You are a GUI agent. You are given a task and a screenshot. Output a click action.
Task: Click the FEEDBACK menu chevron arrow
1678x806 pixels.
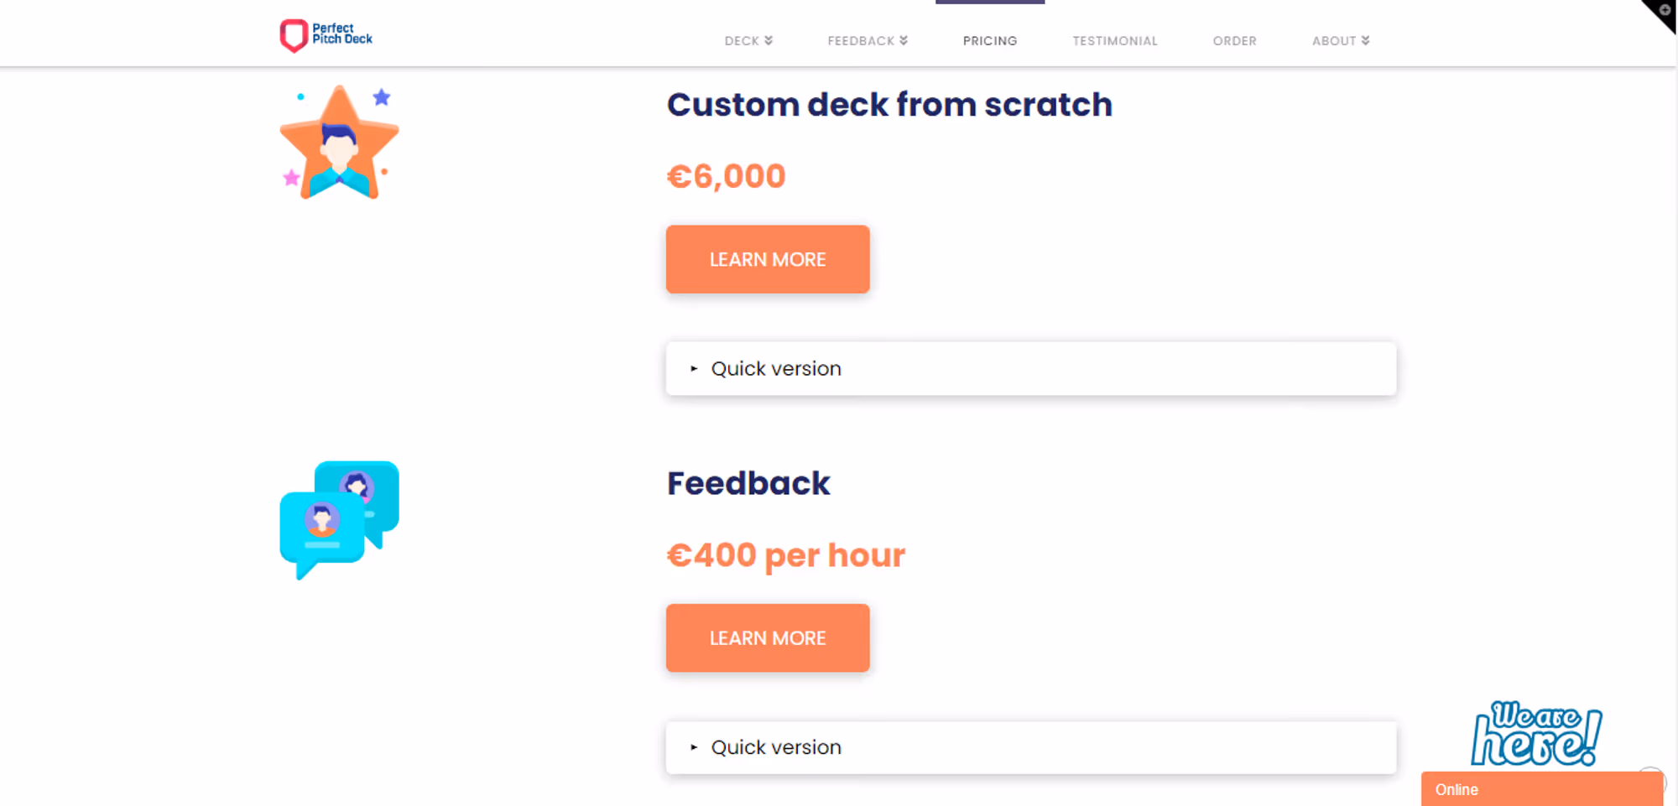coord(904,40)
